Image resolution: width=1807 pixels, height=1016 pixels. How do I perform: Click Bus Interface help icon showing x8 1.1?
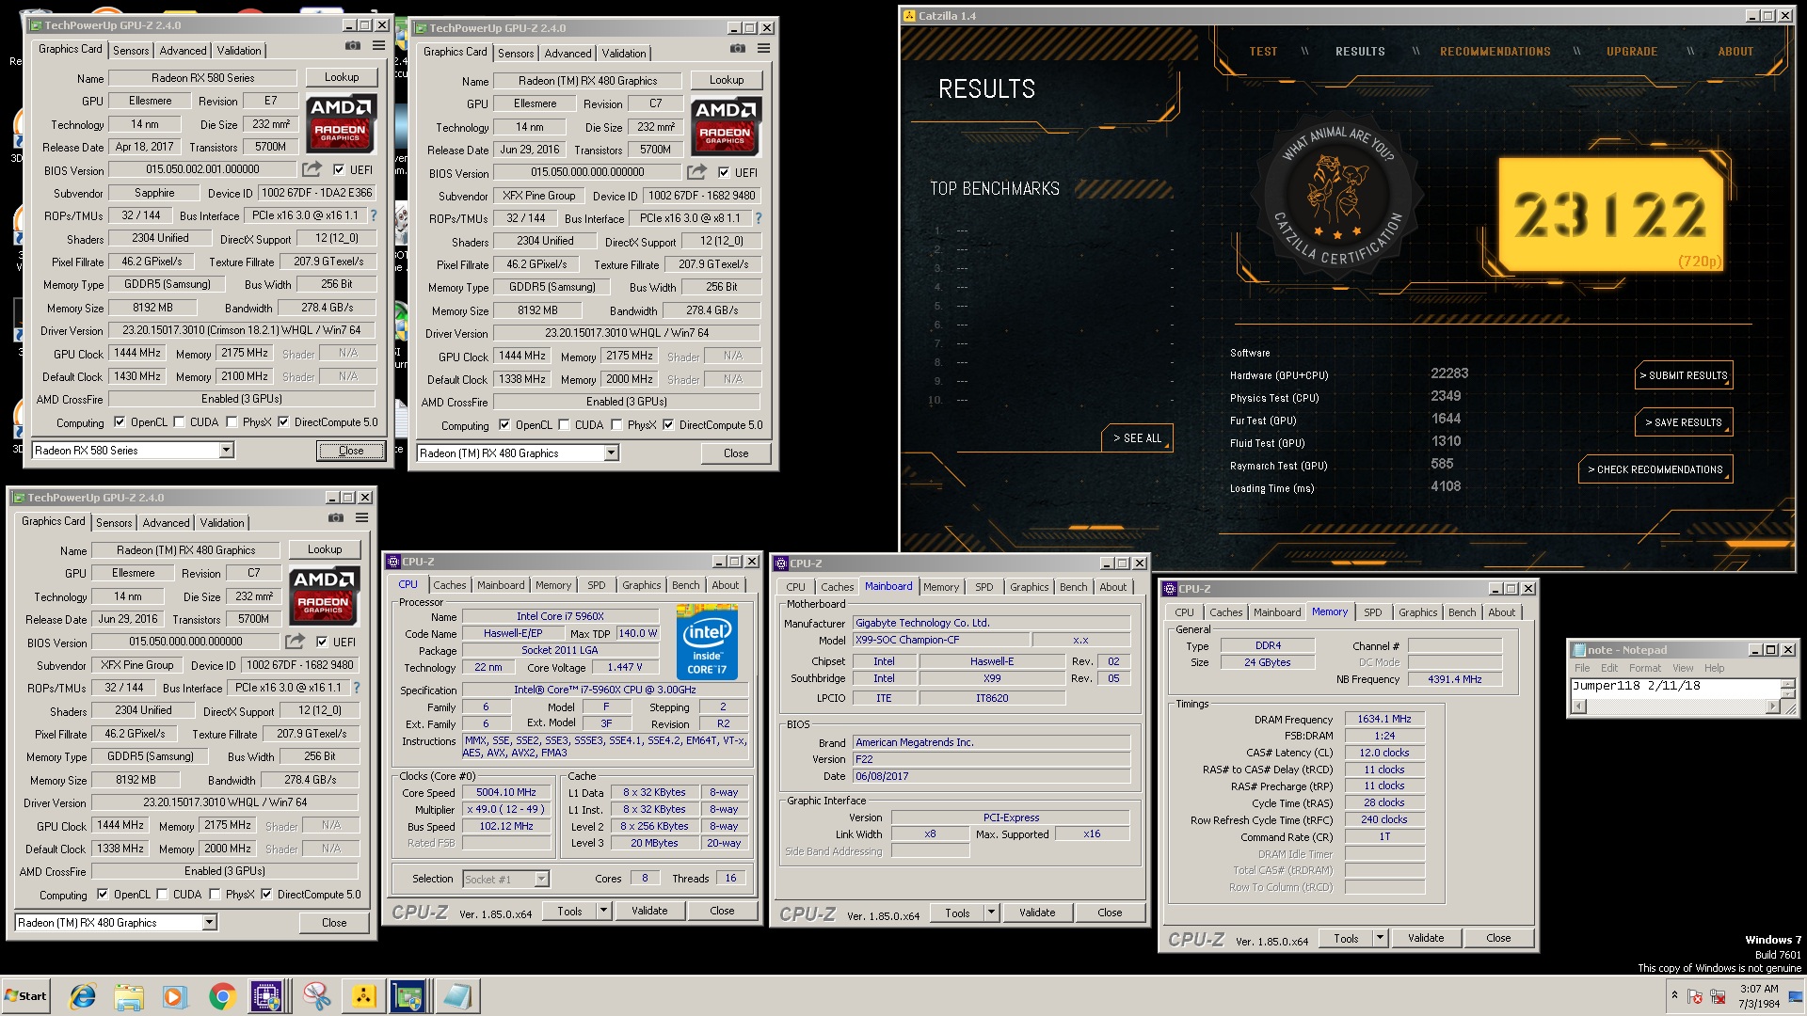click(x=758, y=218)
